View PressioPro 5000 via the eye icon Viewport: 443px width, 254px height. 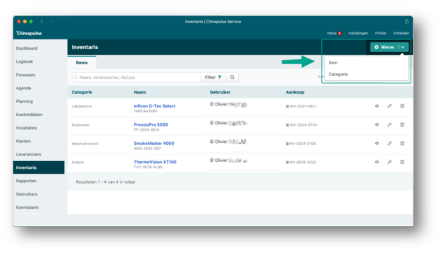click(x=377, y=125)
